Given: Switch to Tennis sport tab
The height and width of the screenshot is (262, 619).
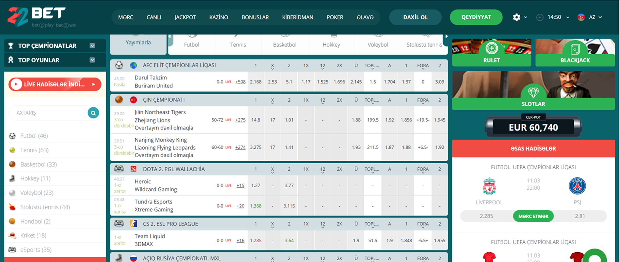Looking at the screenshot, I should 238,44.
